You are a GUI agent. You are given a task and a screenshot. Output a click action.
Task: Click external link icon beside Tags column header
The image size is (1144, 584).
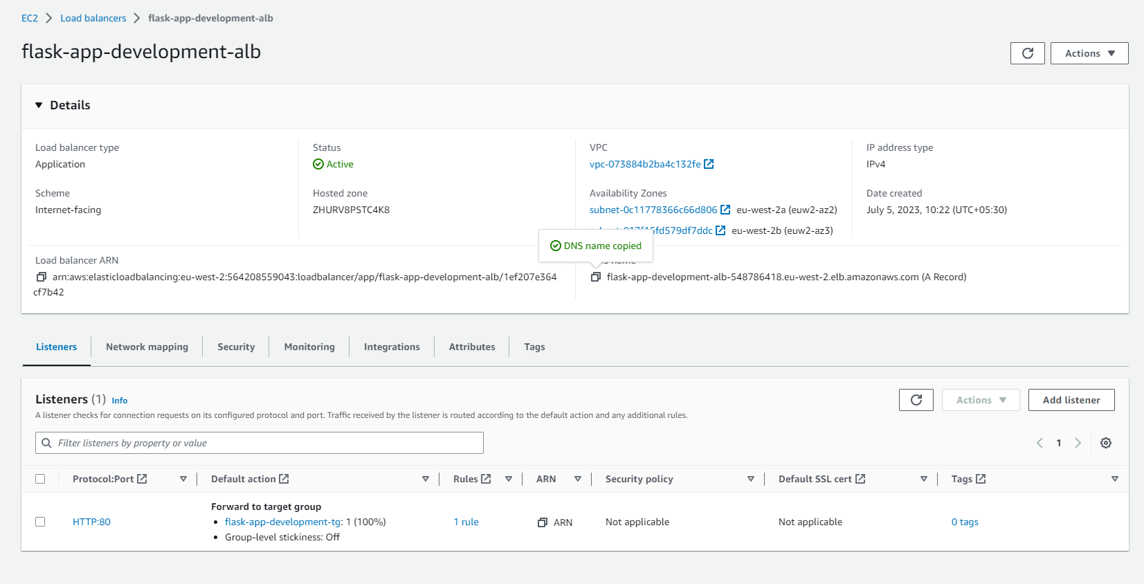click(981, 479)
